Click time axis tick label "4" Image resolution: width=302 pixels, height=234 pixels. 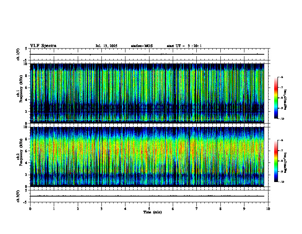tap(125, 209)
